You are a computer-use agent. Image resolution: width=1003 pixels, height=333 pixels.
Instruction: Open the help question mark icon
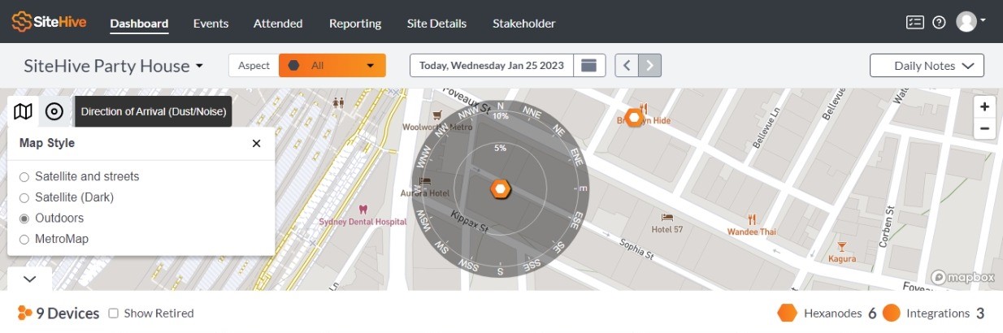[939, 23]
